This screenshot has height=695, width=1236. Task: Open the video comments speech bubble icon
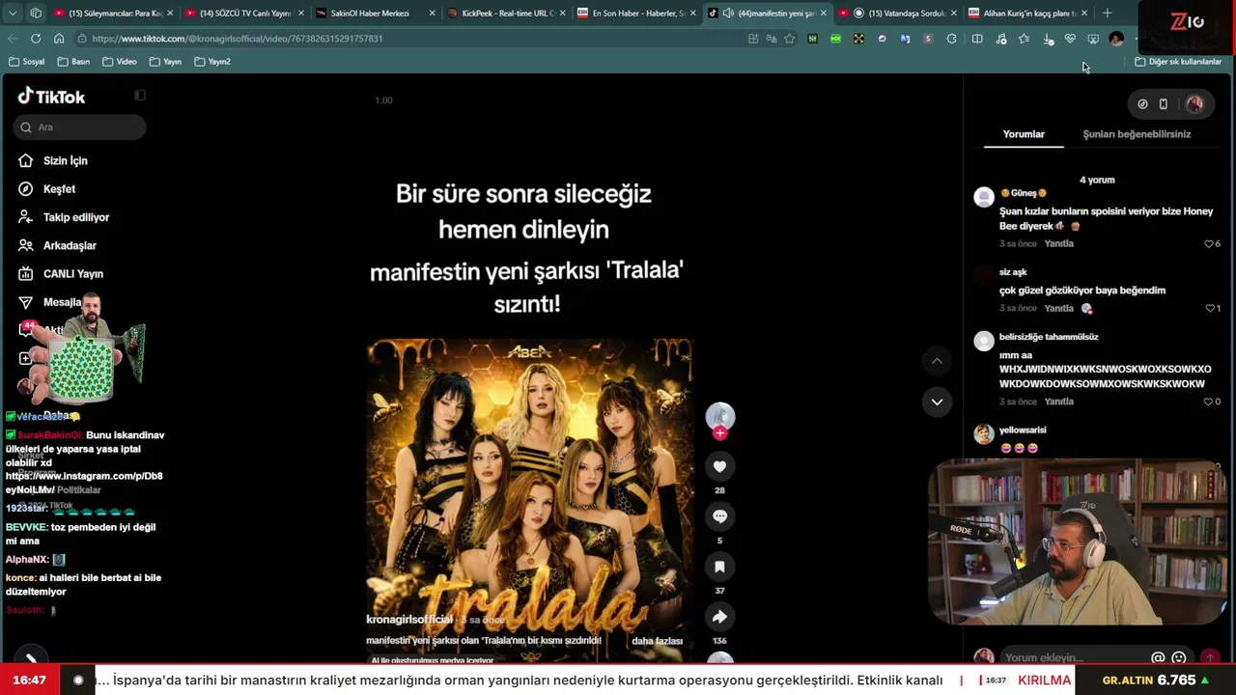[719, 516]
